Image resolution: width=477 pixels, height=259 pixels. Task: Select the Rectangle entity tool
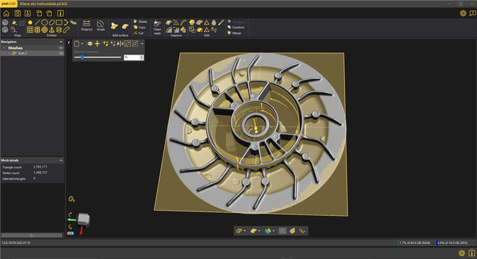point(59,22)
